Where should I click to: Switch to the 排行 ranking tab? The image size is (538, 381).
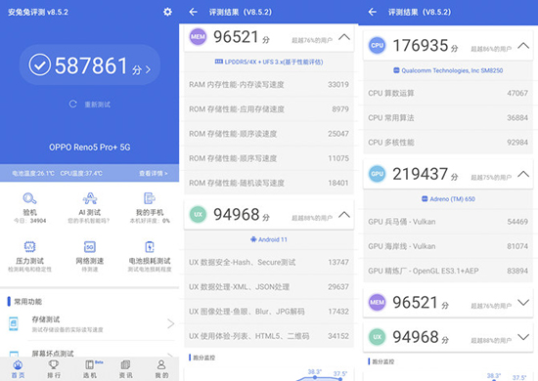point(54,369)
